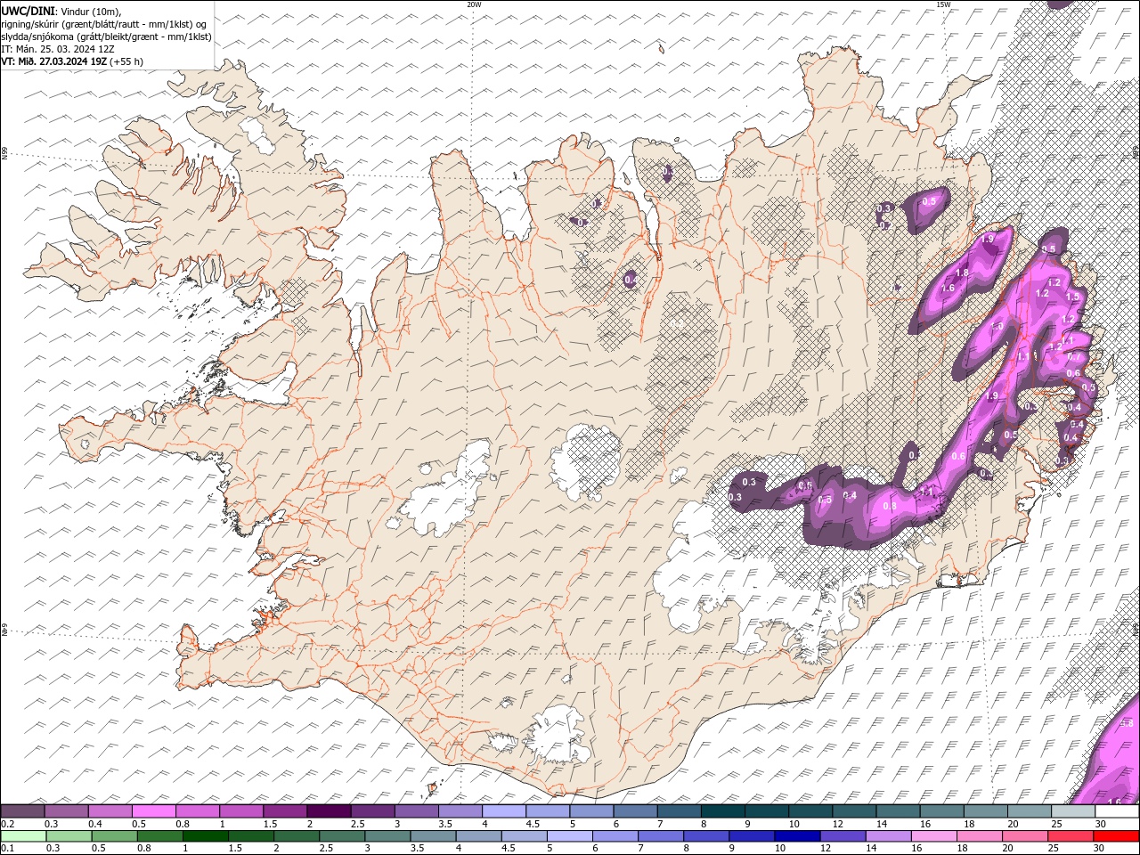Viewport: 1140px width, 855px height.
Task: Click the 20W longitude label
Action: tap(474, 4)
